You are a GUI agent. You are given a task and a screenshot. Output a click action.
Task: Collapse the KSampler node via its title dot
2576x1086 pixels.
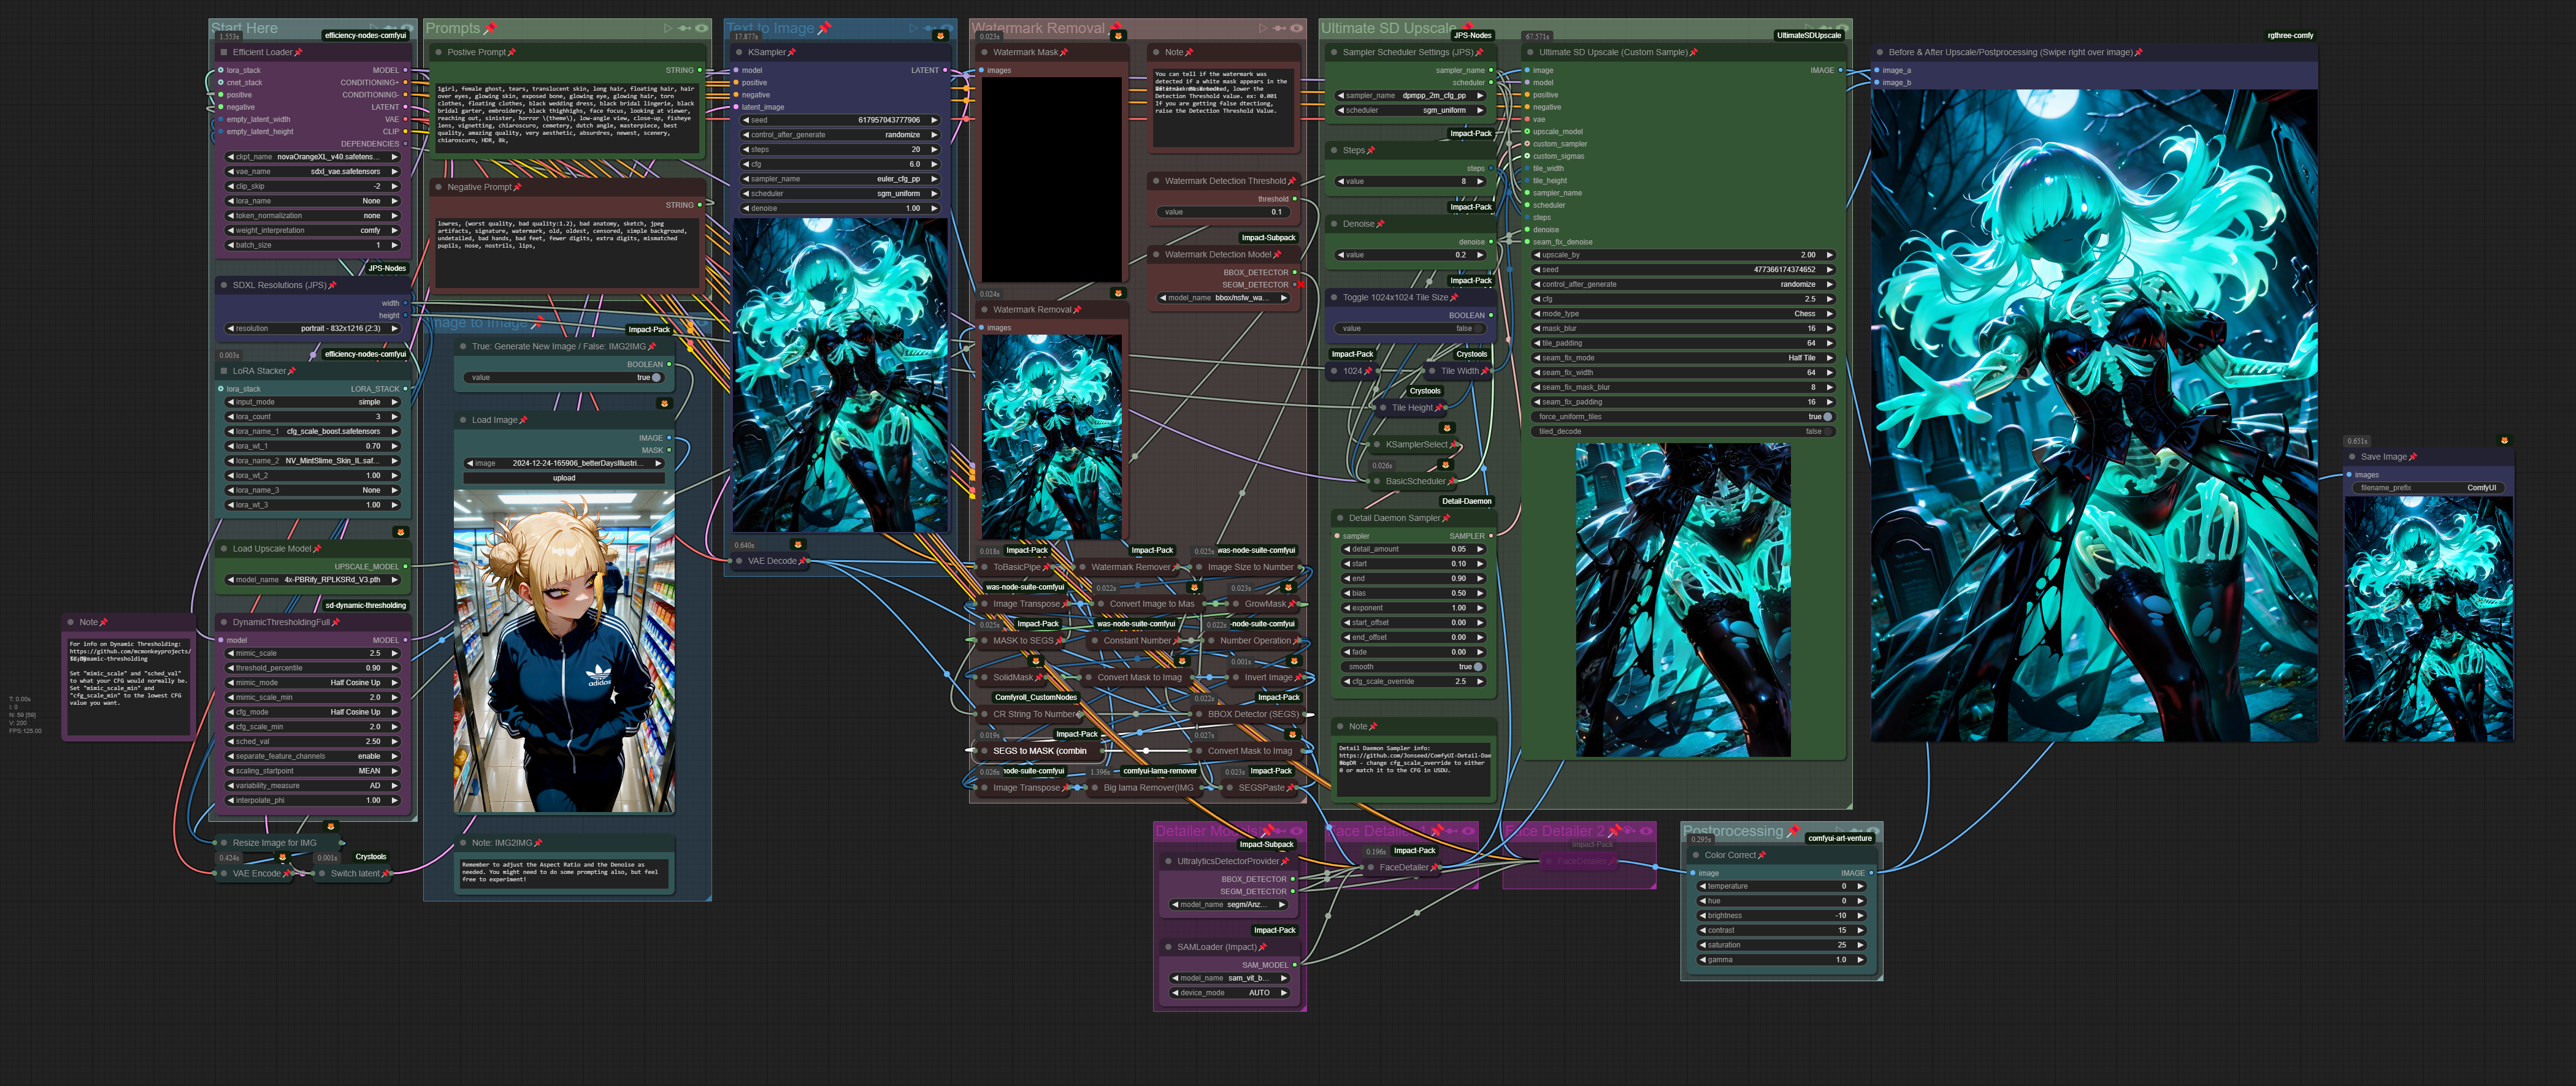pos(739,52)
